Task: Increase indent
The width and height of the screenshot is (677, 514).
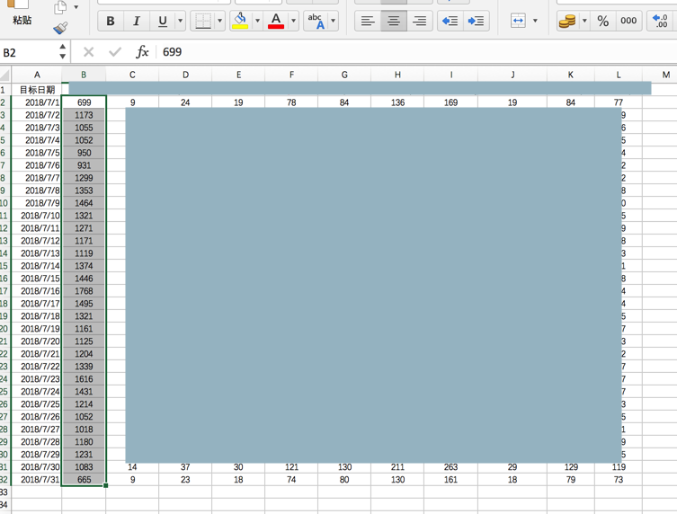Action: (x=477, y=21)
